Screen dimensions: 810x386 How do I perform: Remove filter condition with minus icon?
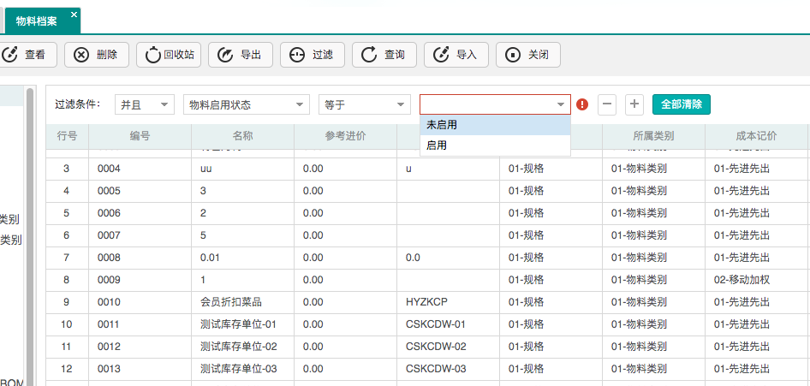coord(606,104)
